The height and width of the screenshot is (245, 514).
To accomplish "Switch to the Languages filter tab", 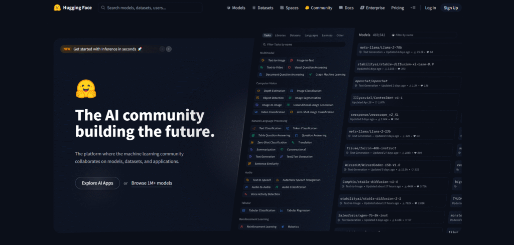I will click(x=311, y=36).
